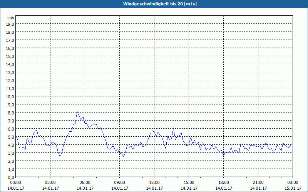Screen dimensions: 308x192
Task: Select the "13,0" y-axis value
Action: 10,73
